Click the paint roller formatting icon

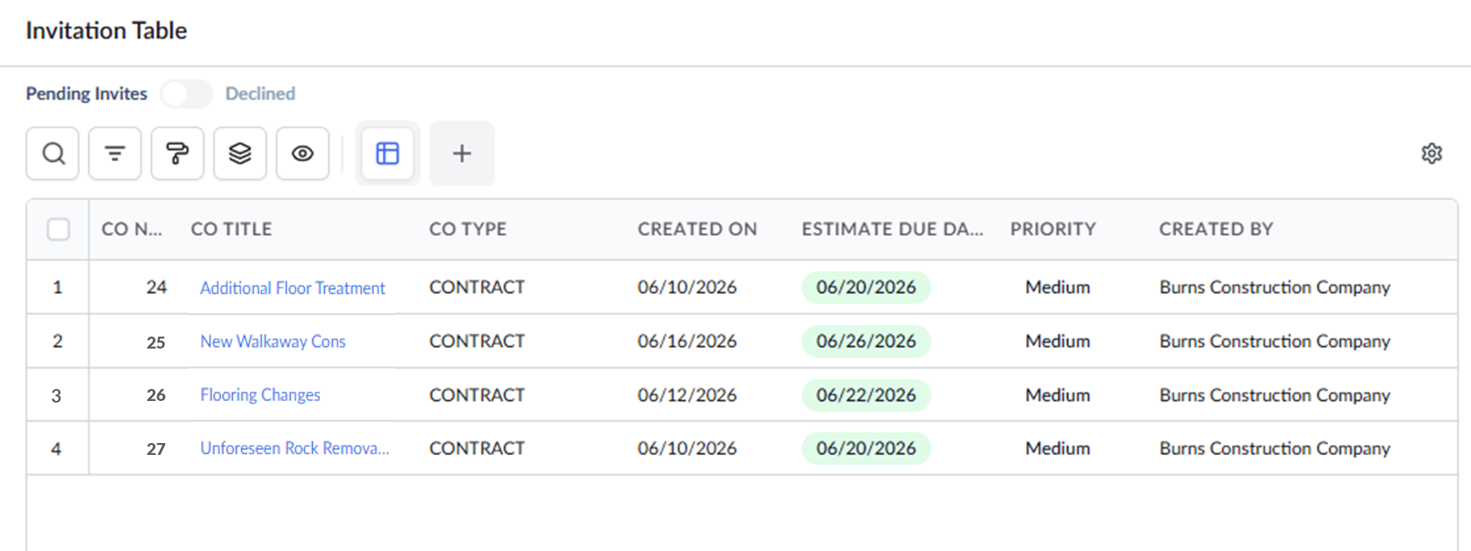click(x=177, y=153)
